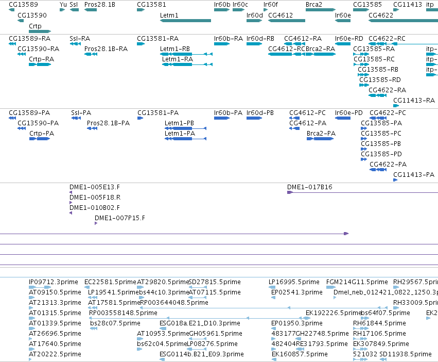Select protein Letm1-PA
Image resolution: width=438 pixels, height=362 pixels.
180,134
